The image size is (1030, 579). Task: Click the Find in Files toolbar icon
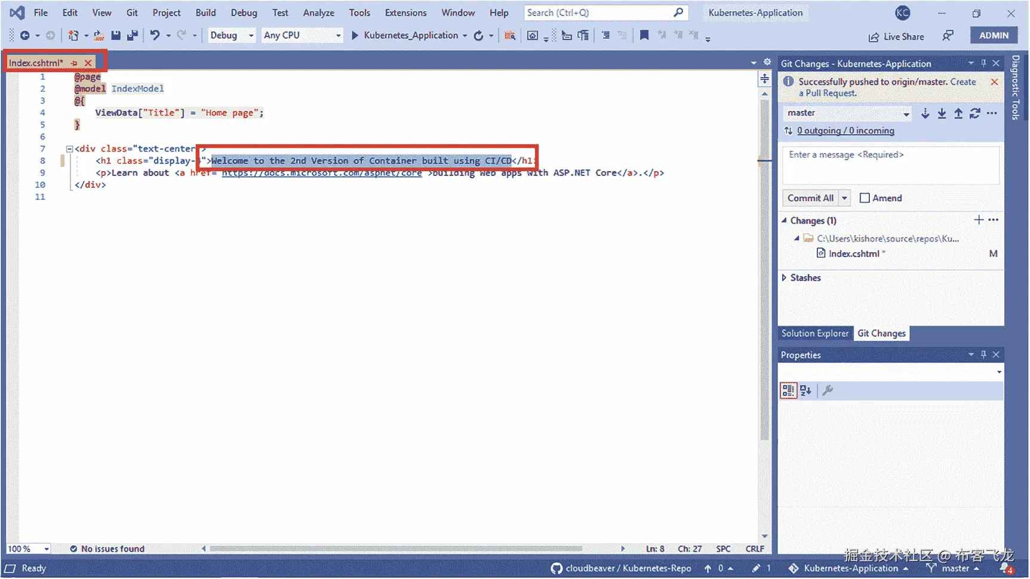(x=510, y=36)
